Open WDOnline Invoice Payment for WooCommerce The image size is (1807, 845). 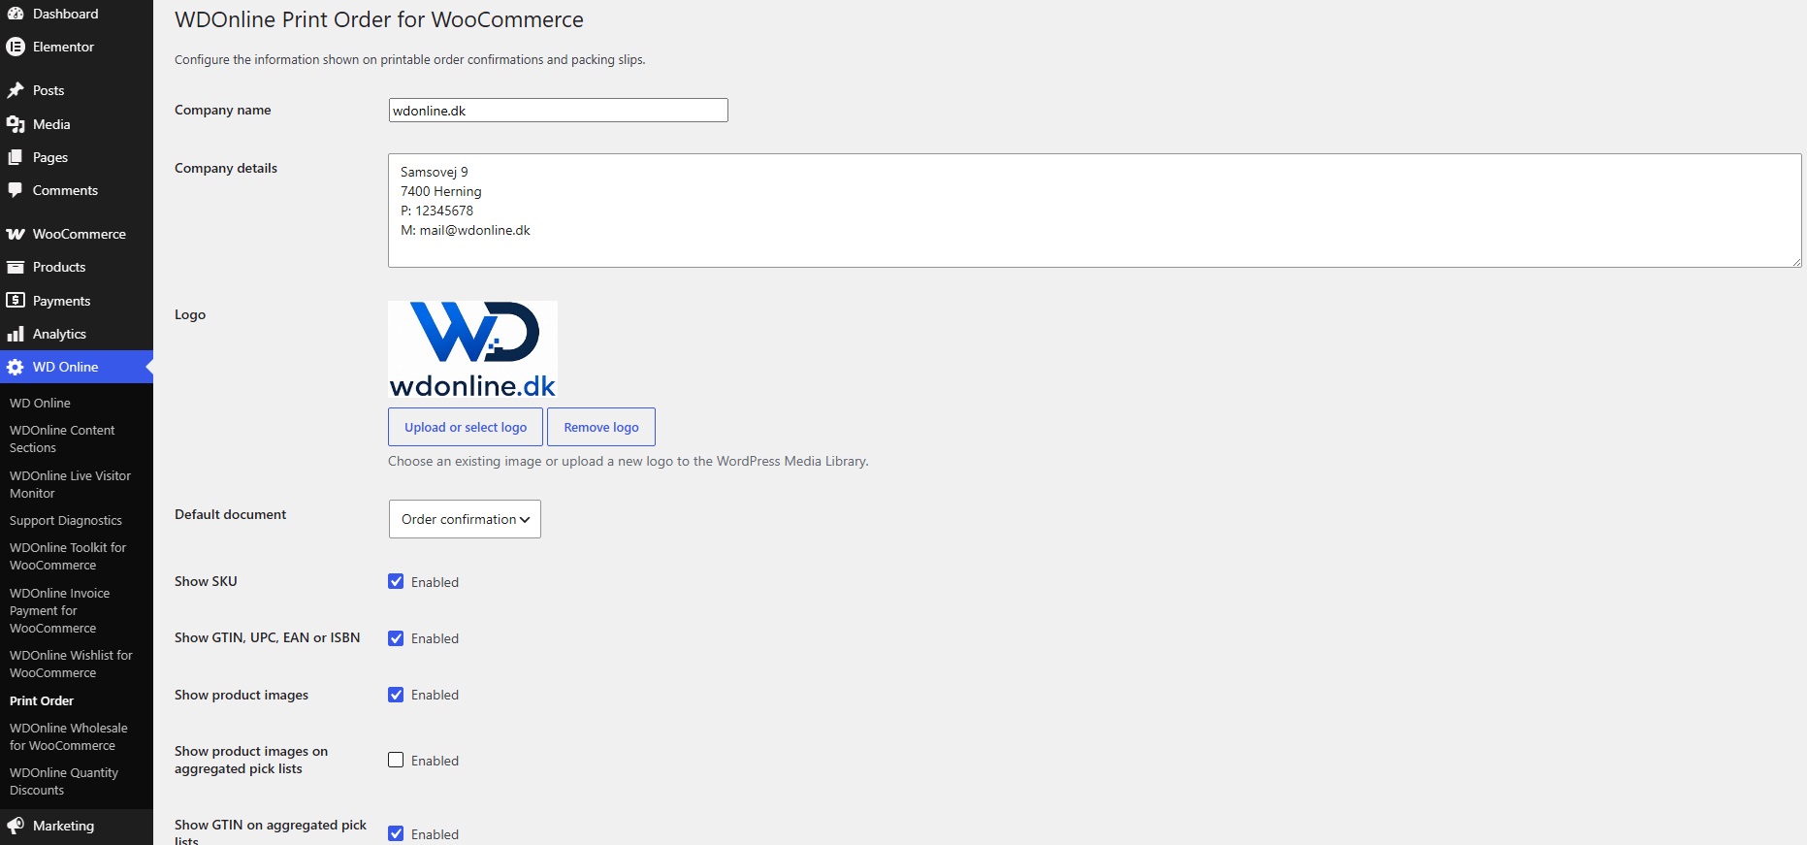pyautogui.click(x=59, y=610)
